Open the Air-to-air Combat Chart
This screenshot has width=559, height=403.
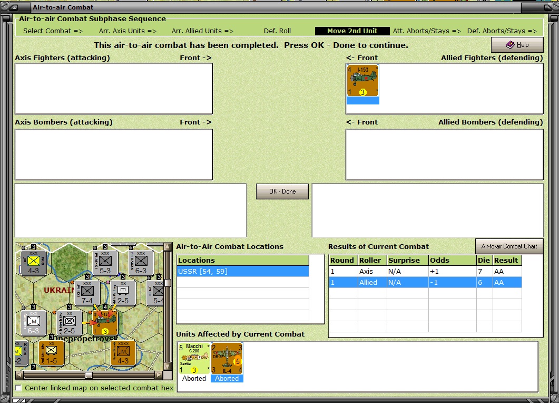coord(509,246)
